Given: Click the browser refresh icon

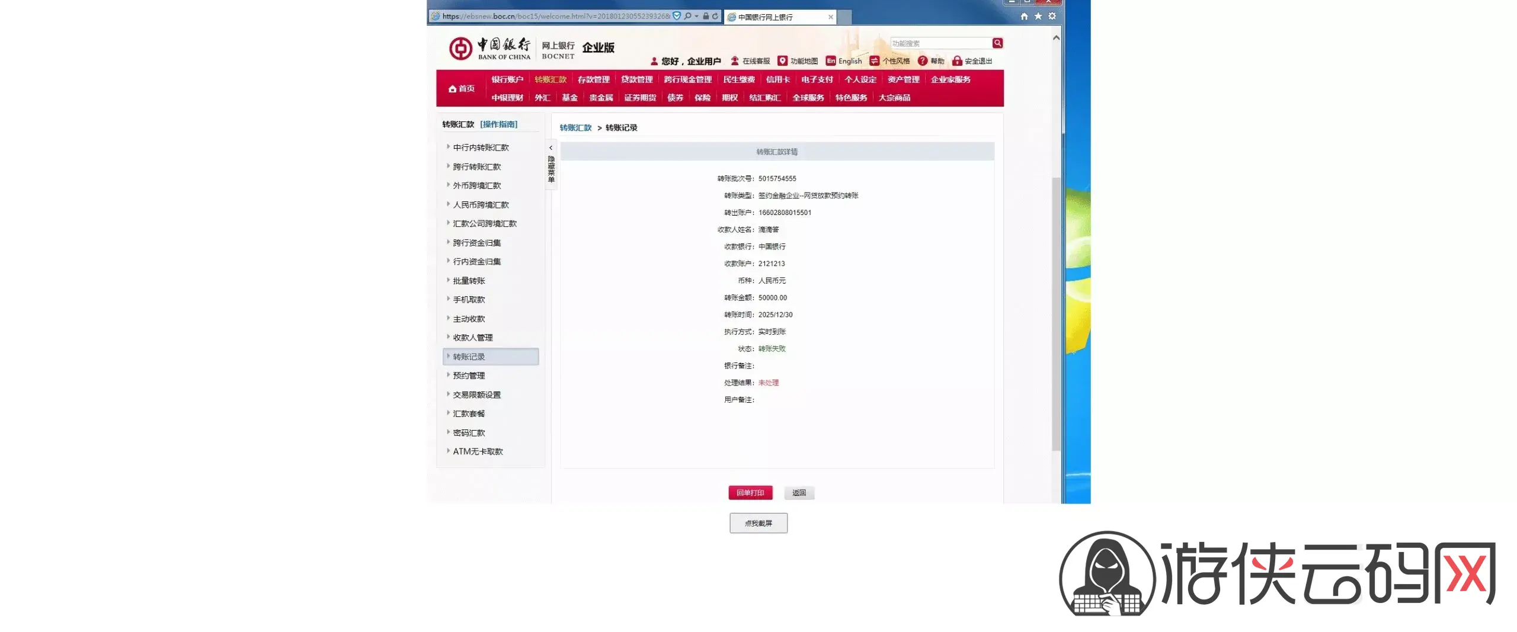Looking at the screenshot, I should [715, 17].
